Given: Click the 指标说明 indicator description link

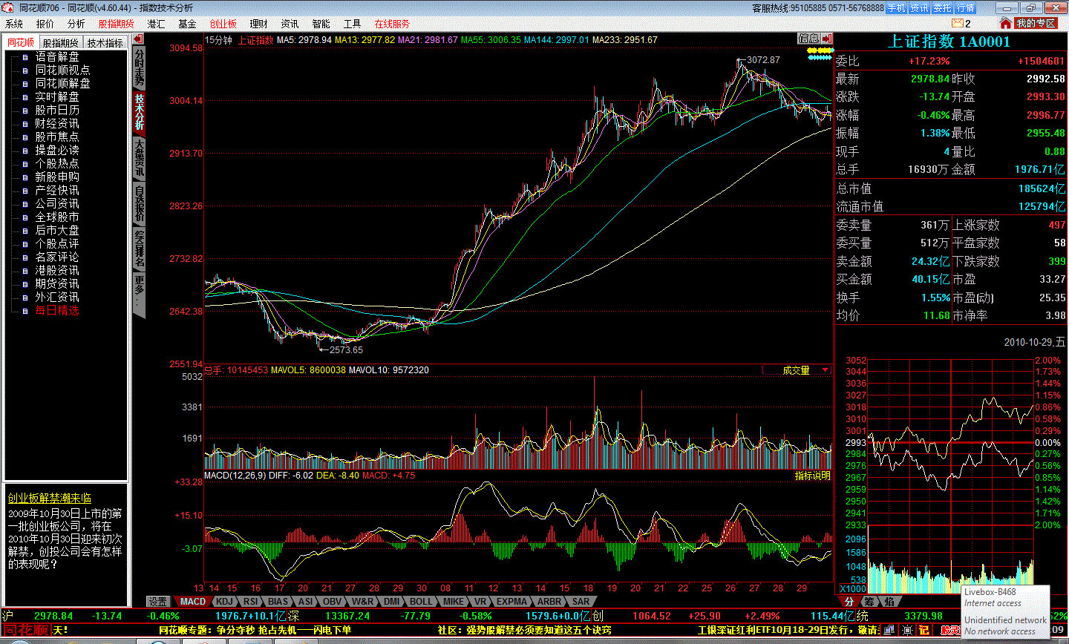Looking at the screenshot, I should [813, 476].
